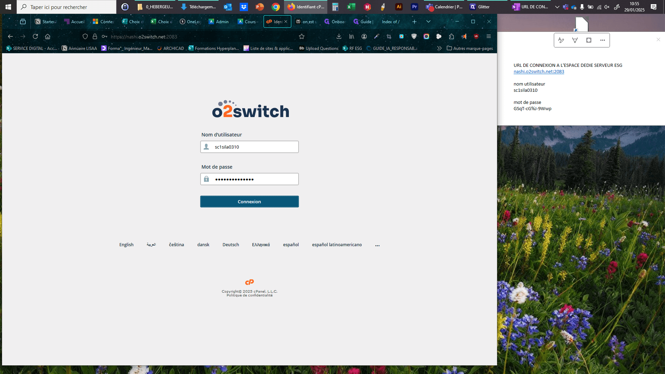Viewport: 665px width, 374px height.
Task: Switch to the Admin tab
Action: tap(219, 21)
